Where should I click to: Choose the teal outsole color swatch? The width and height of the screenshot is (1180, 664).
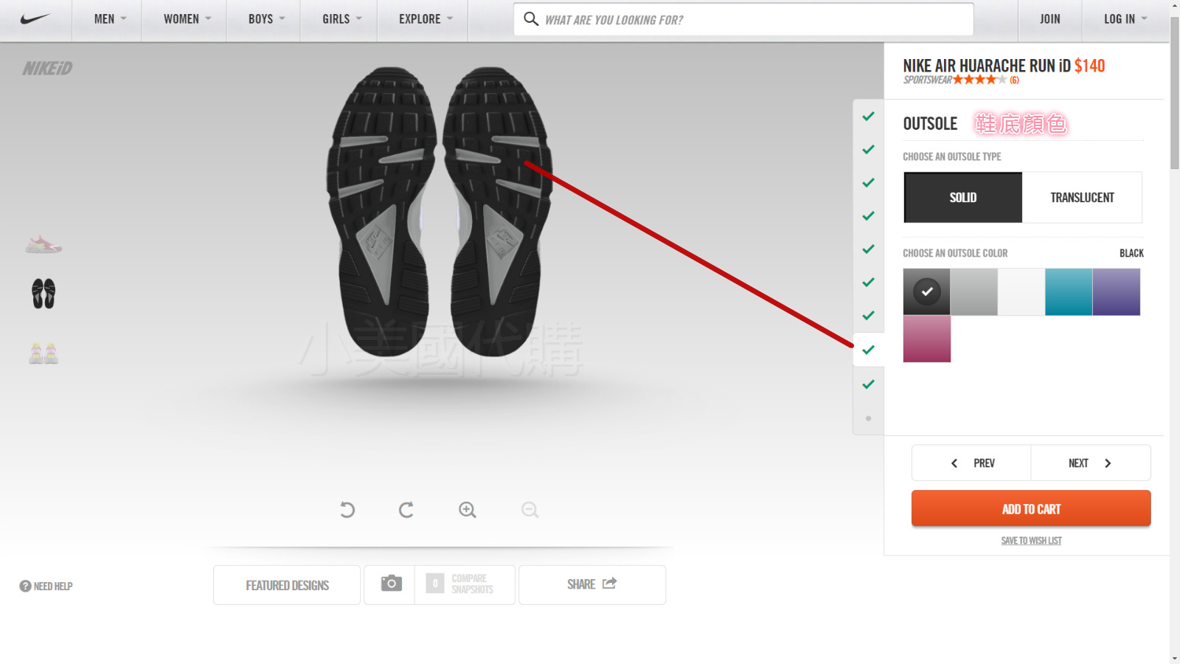pyautogui.click(x=1069, y=292)
